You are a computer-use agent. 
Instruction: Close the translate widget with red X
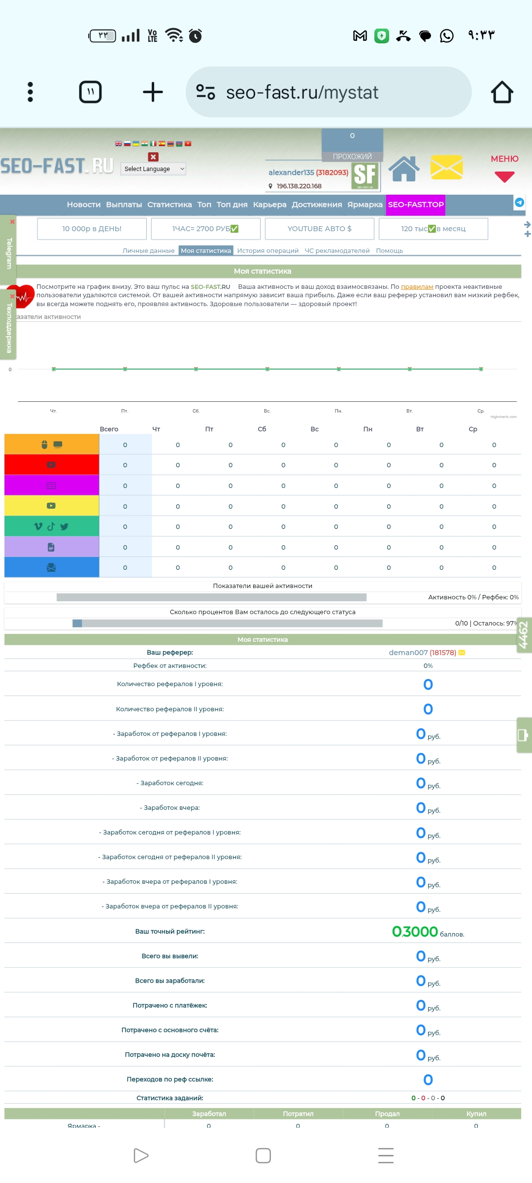click(153, 157)
